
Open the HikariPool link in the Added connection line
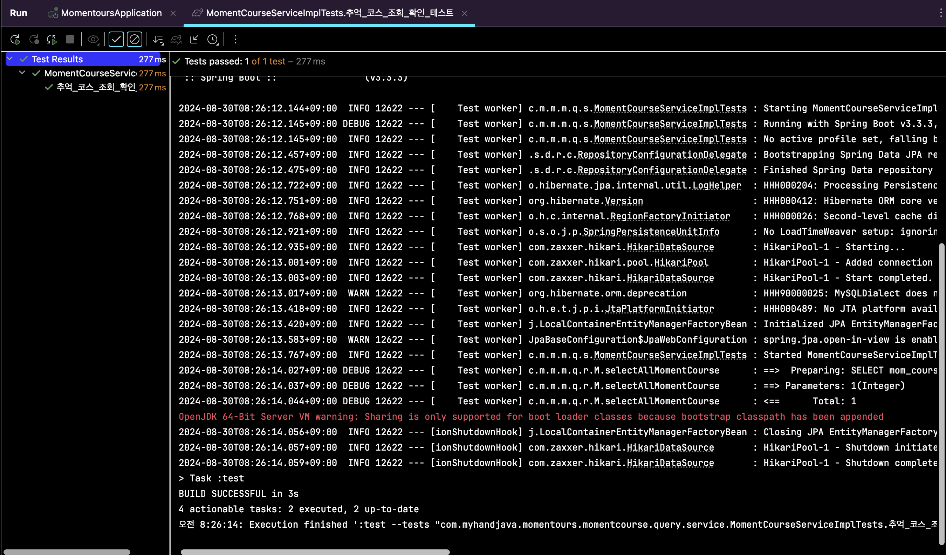681,262
